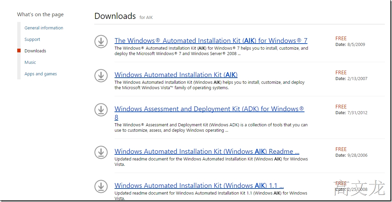This screenshot has height=202, width=392.
Task: Jump to Support section in sidebar
Action: click(32, 39)
